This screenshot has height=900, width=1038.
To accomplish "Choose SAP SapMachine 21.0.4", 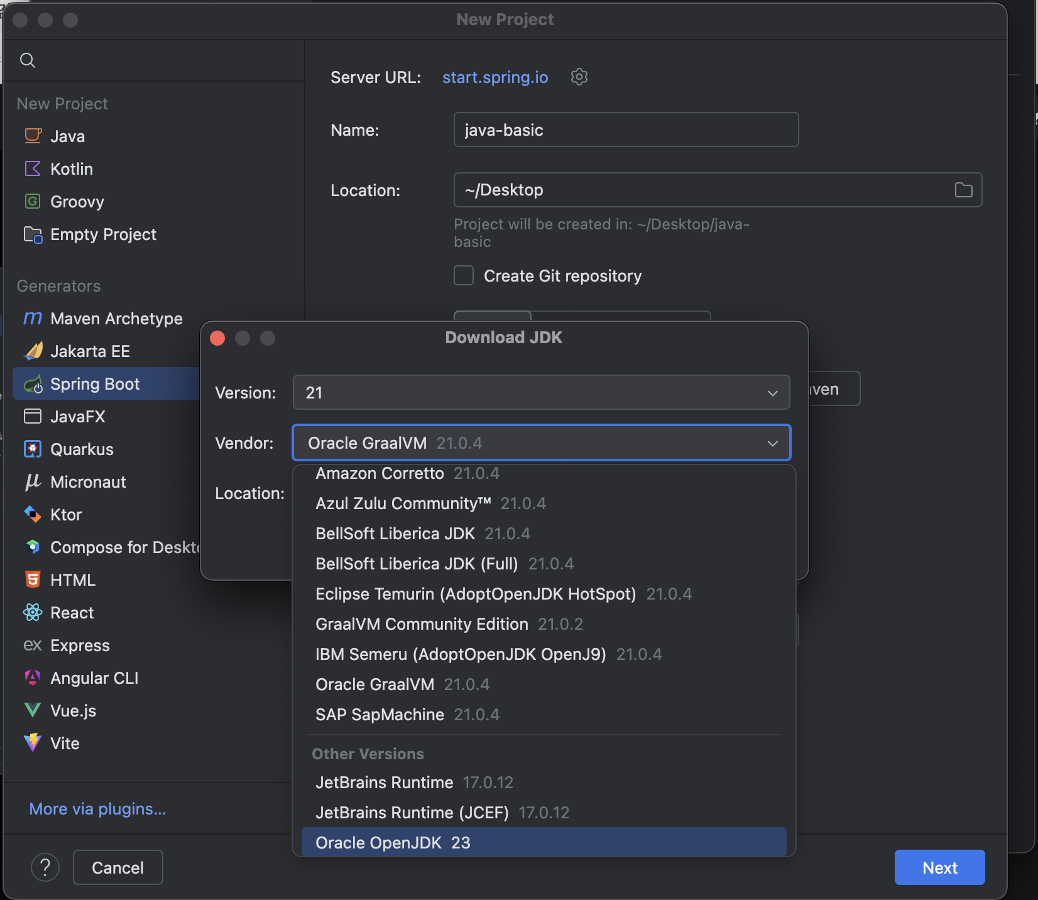I will tap(544, 715).
